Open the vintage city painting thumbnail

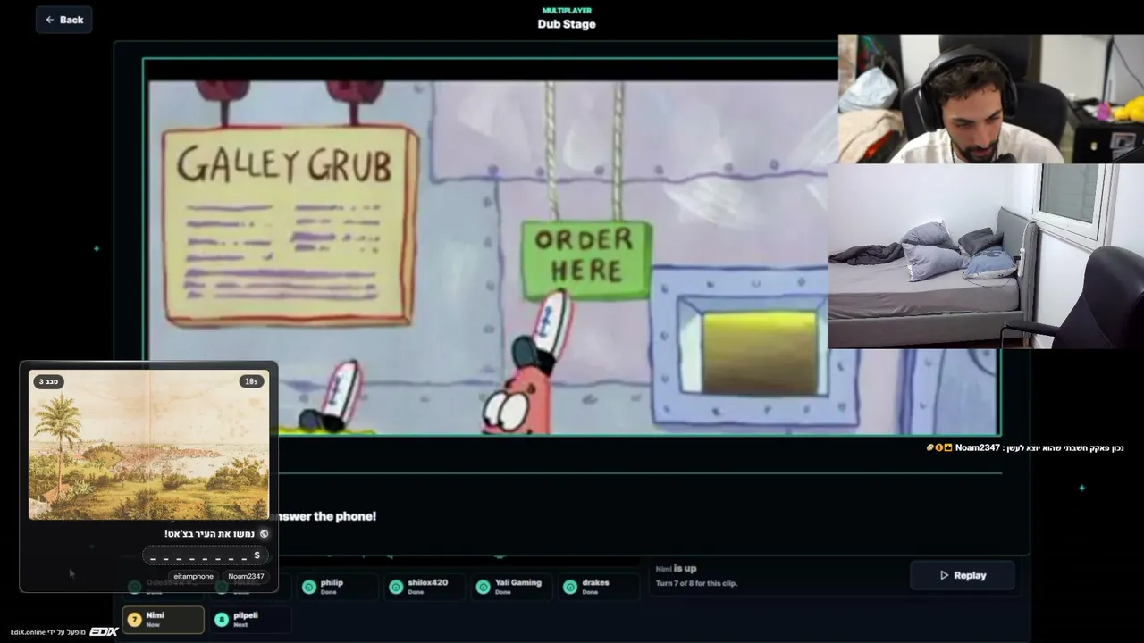[x=149, y=445]
